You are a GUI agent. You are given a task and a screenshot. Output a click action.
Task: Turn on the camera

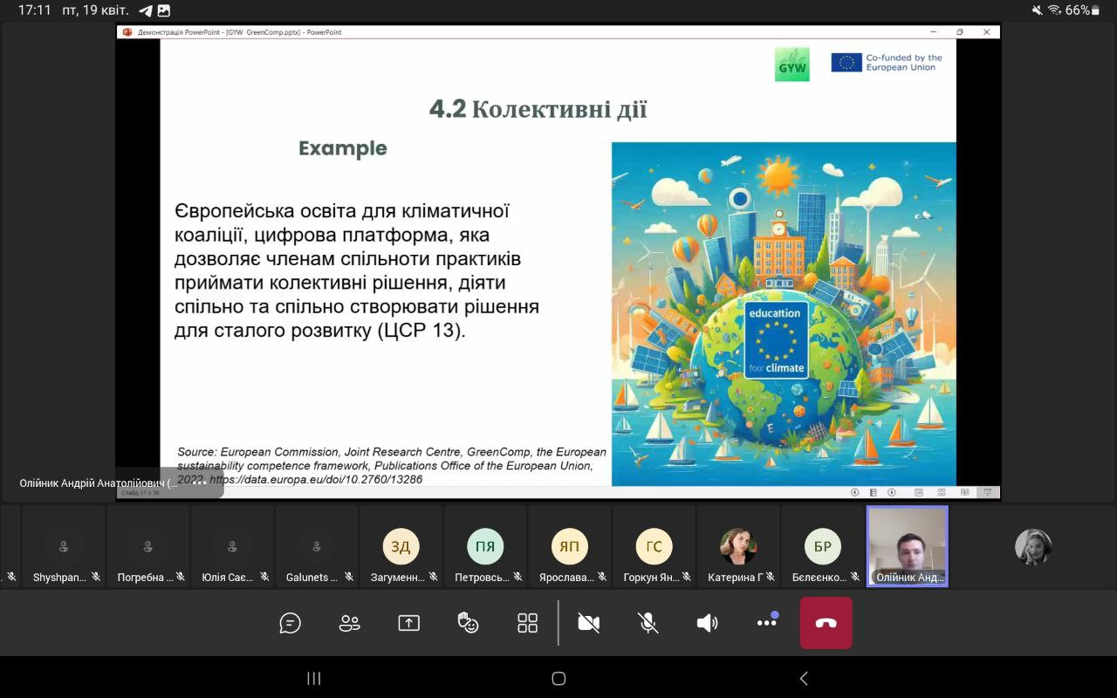click(589, 623)
